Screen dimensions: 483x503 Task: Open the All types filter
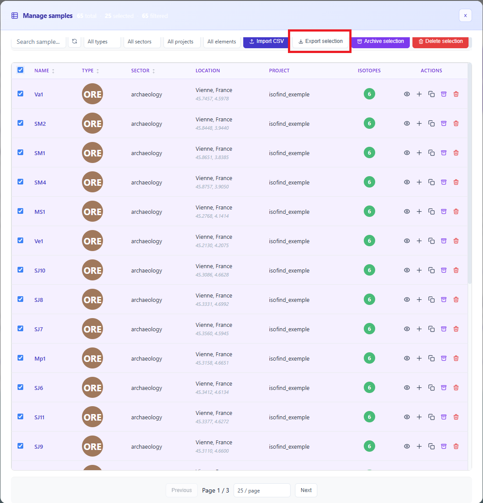pyautogui.click(x=102, y=42)
